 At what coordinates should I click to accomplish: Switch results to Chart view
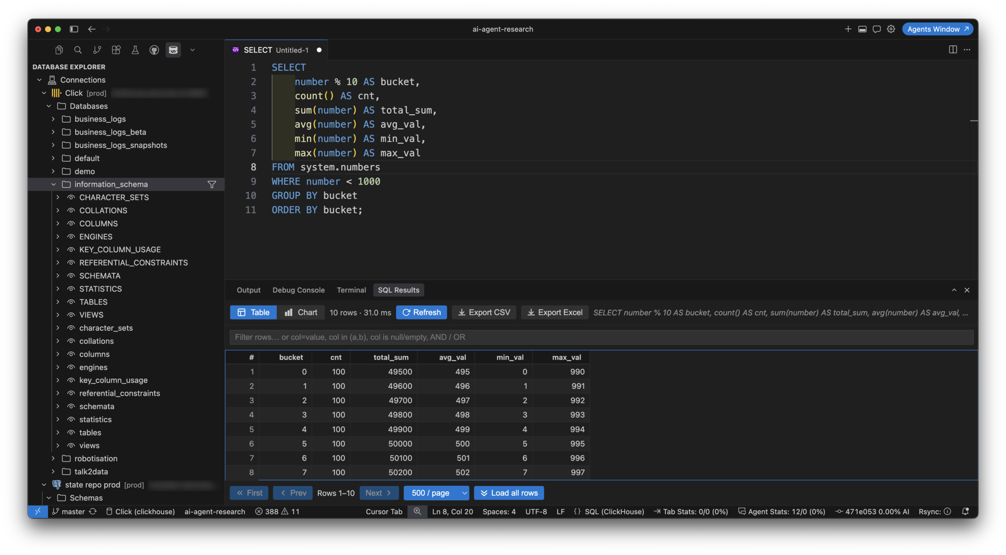point(301,313)
